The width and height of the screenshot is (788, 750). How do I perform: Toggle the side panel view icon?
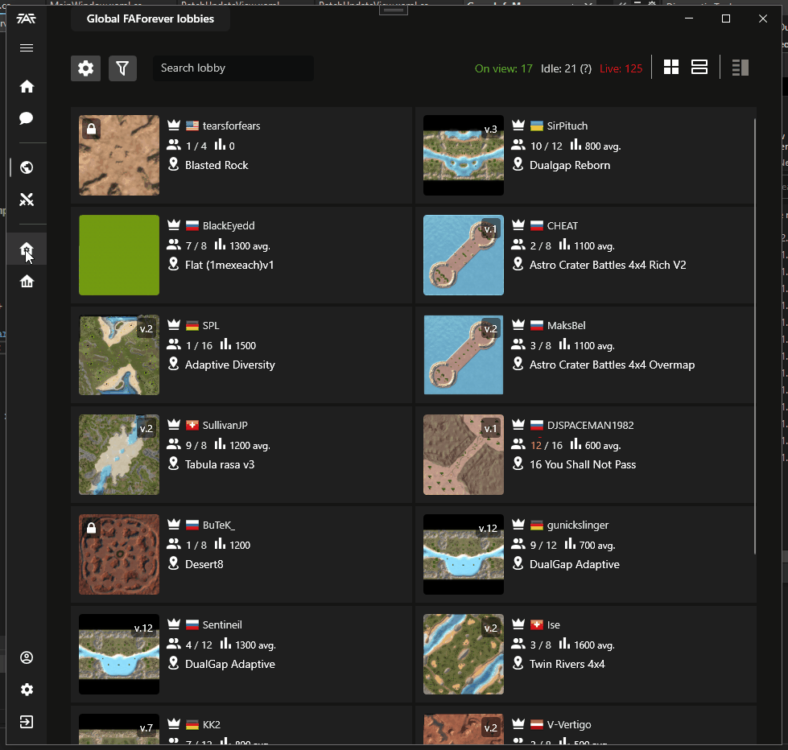tap(741, 68)
